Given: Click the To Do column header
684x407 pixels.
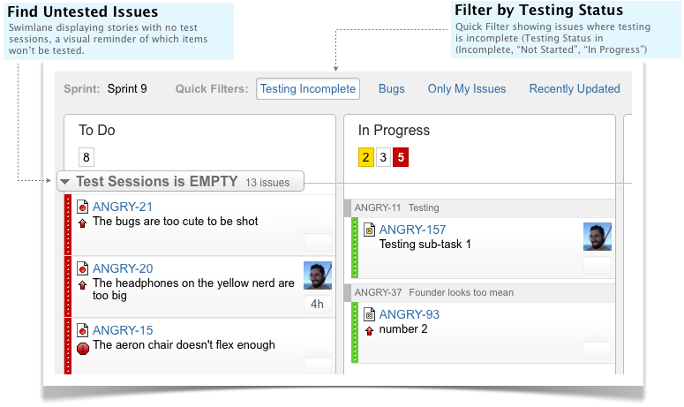Looking at the screenshot, I should 97,130.
